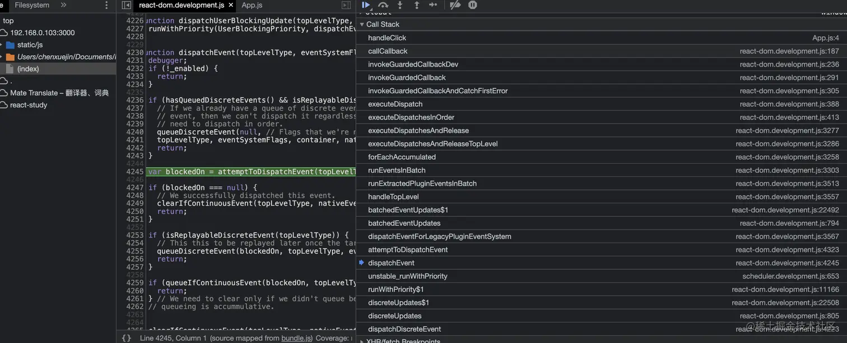Toggle pause on exceptions icon

tap(473, 5)
